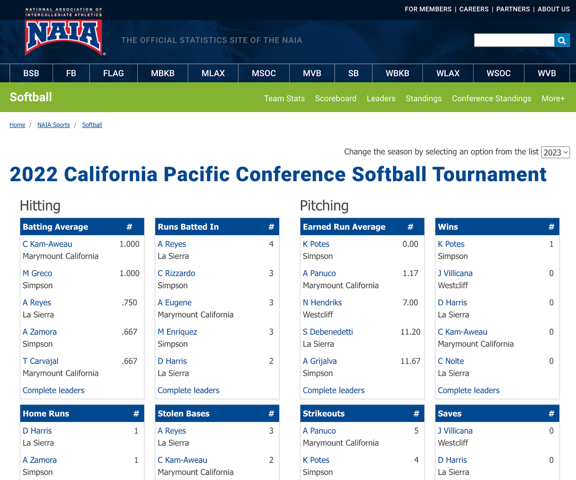This screenshot has width=576, height=480.
Task: View complete Batting Average leaders
Action: click(54, 390)
